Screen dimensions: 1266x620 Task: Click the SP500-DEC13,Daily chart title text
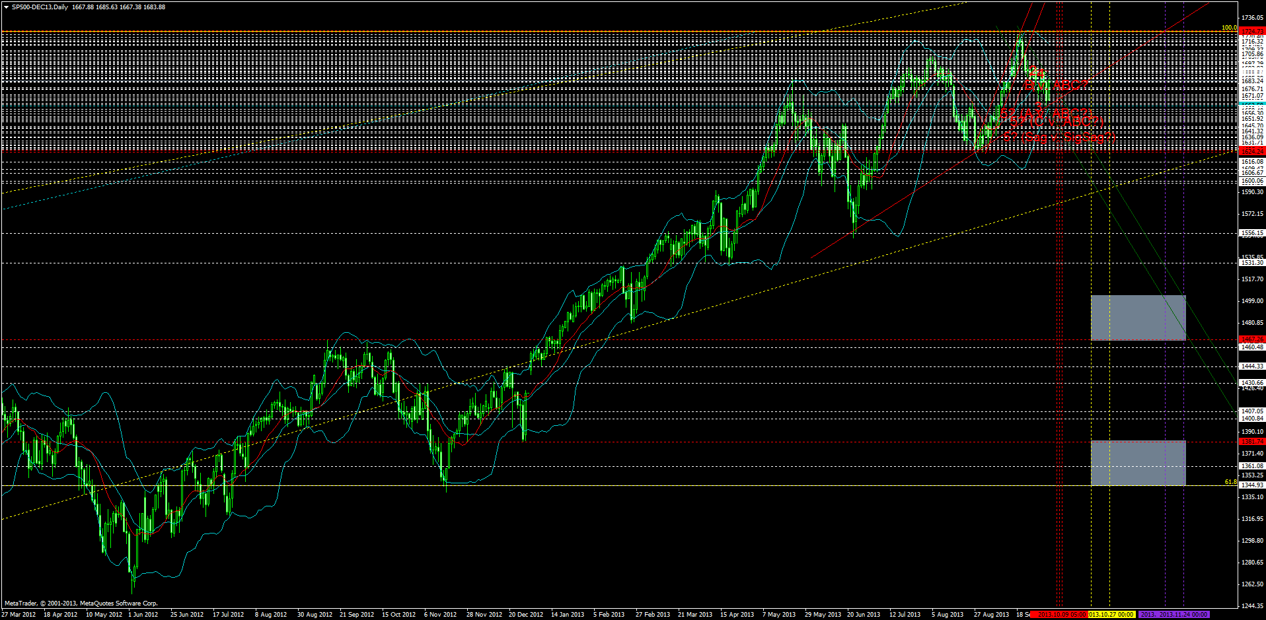(x=41, y=5)
